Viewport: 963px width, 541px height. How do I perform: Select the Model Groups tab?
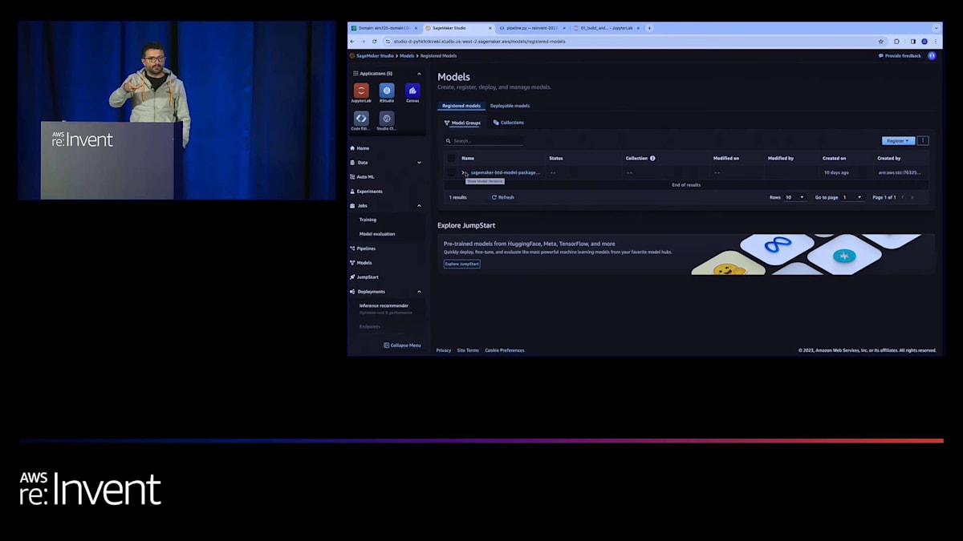coord(463,123)
